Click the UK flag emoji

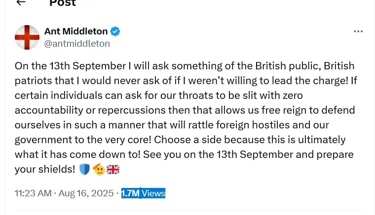[x=113, y=169]
